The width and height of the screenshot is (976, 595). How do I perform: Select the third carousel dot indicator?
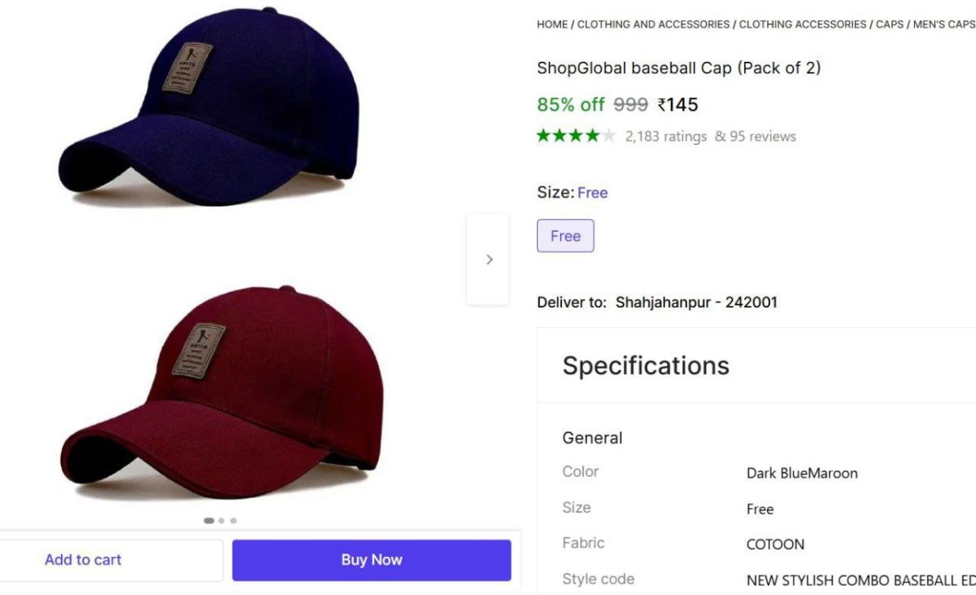(x=233, y=520)
